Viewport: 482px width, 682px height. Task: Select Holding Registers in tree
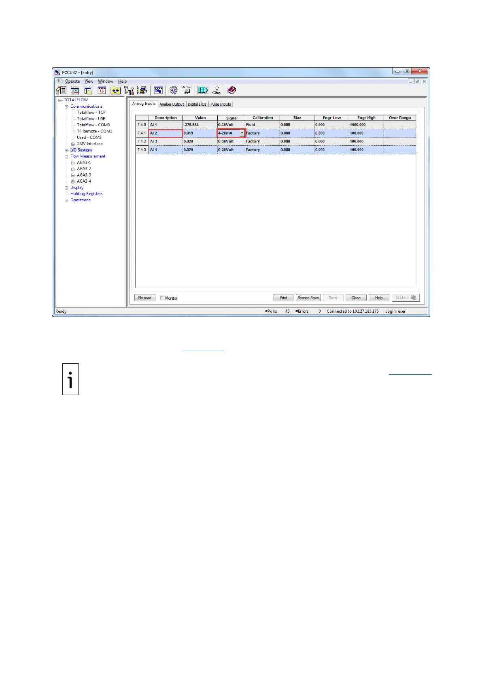pos(87,194)
